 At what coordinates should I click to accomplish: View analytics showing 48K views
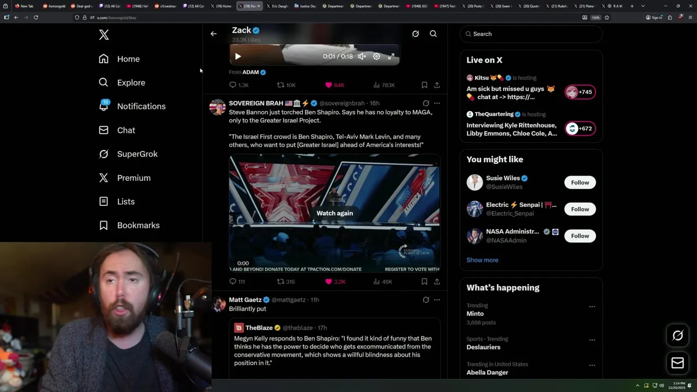(383, 281)
